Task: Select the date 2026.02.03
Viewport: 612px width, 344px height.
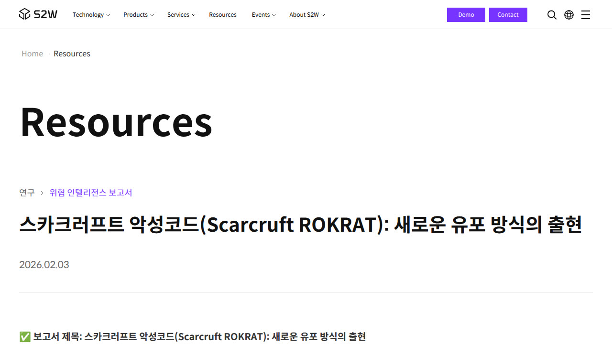Action: 44,265
